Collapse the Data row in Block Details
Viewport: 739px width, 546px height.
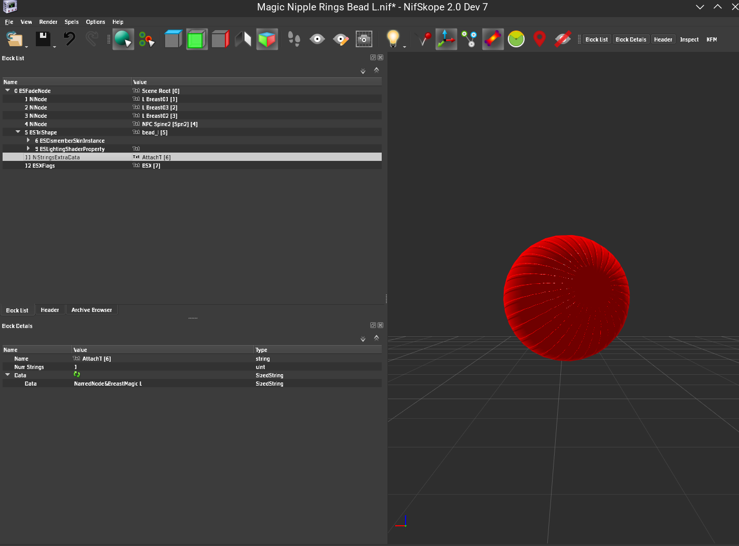[x=8, y=375]
